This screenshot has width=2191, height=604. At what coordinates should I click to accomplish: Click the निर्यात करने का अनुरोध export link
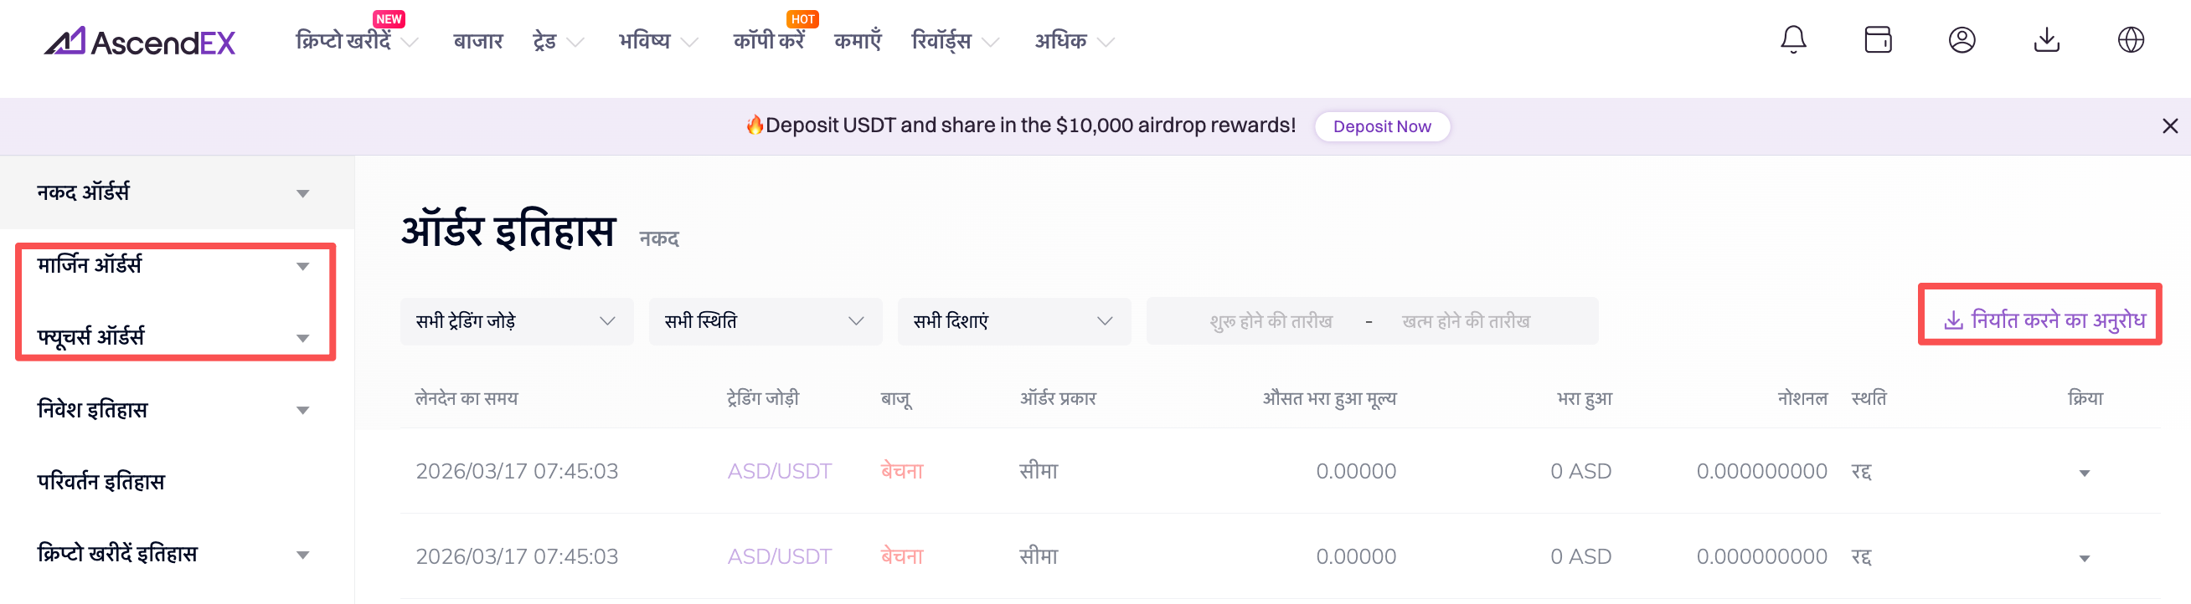tap(2044, 320)
